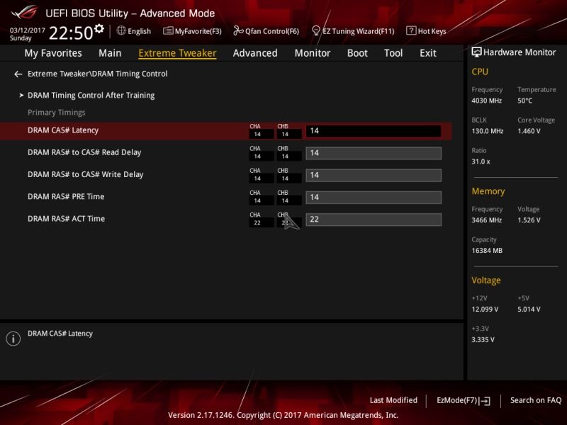The width and height of the screenshot is (567, 425).
Task: Click the RAS# to CAS# Write Delay field
Action: coord(374,175)
